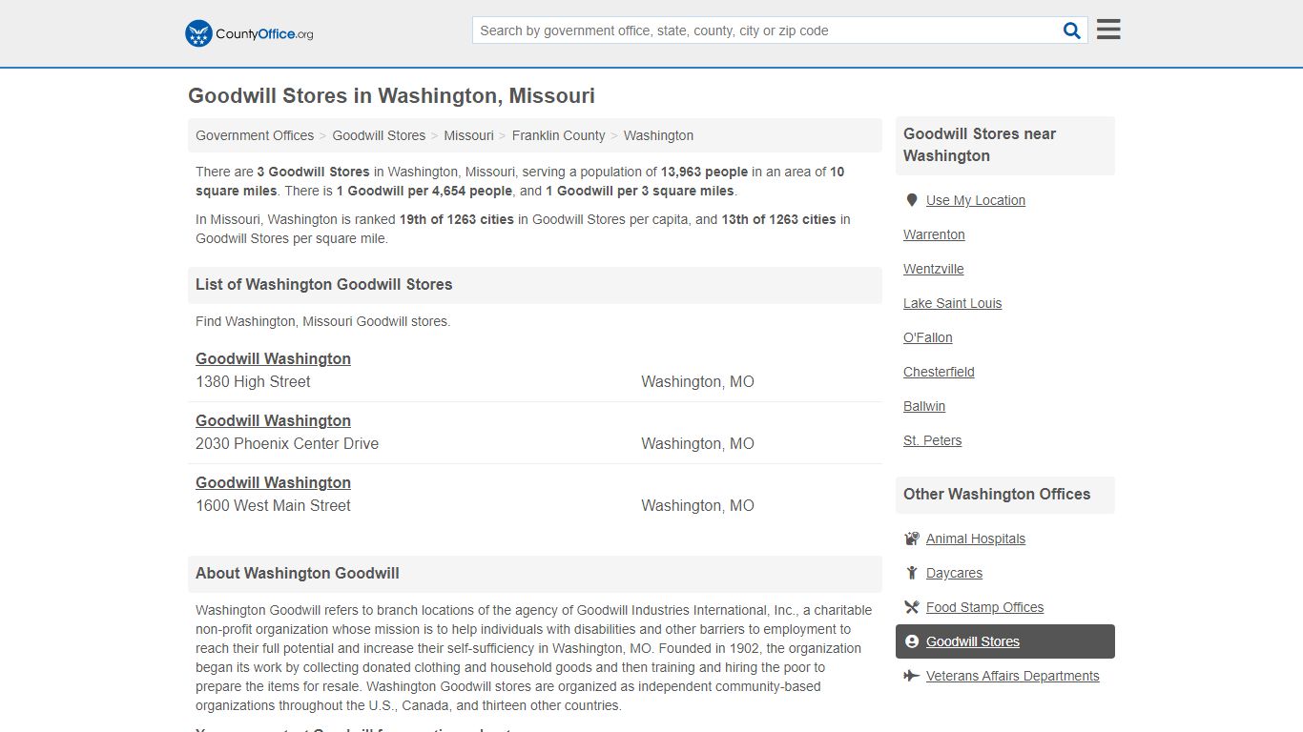Viewport: 1303px width, 732px height.
Task: Open the hamburger menu icon
Action: point(1108,30)
